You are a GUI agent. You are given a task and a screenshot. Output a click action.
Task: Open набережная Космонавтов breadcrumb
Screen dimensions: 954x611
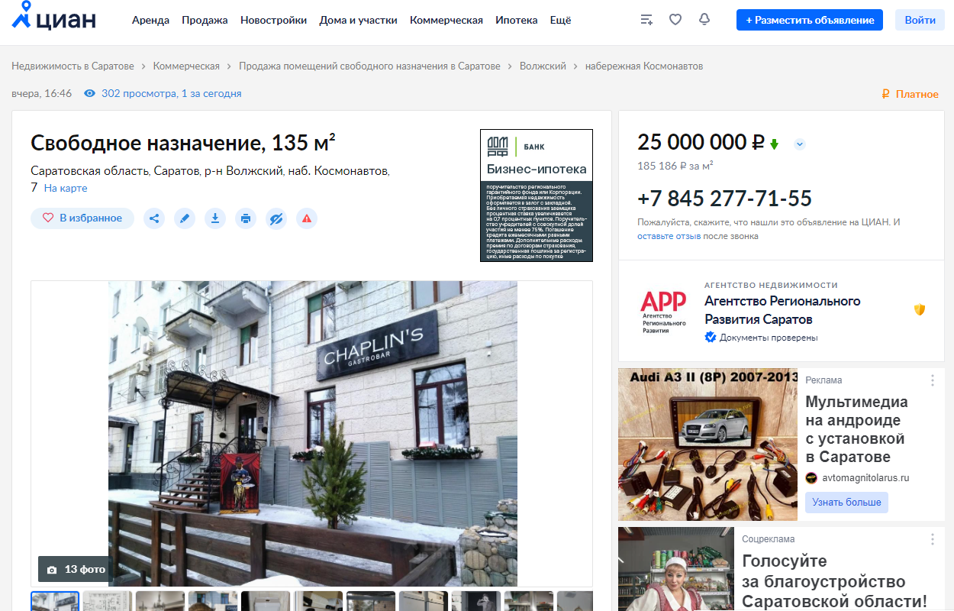click(644, 66)
